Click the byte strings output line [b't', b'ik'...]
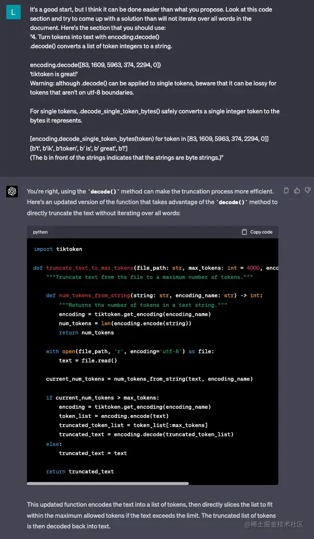 79,148
